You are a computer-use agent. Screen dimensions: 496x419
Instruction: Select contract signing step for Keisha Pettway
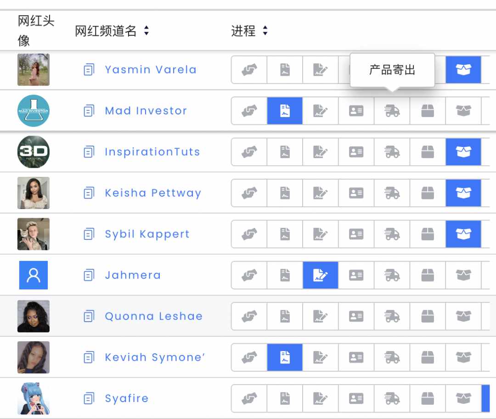[321, 193]
